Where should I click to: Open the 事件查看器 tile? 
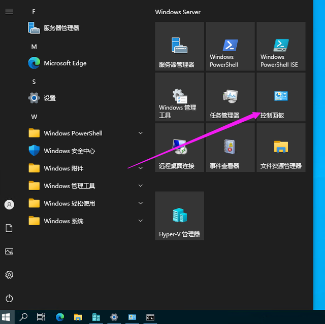[x=230, y=148]
